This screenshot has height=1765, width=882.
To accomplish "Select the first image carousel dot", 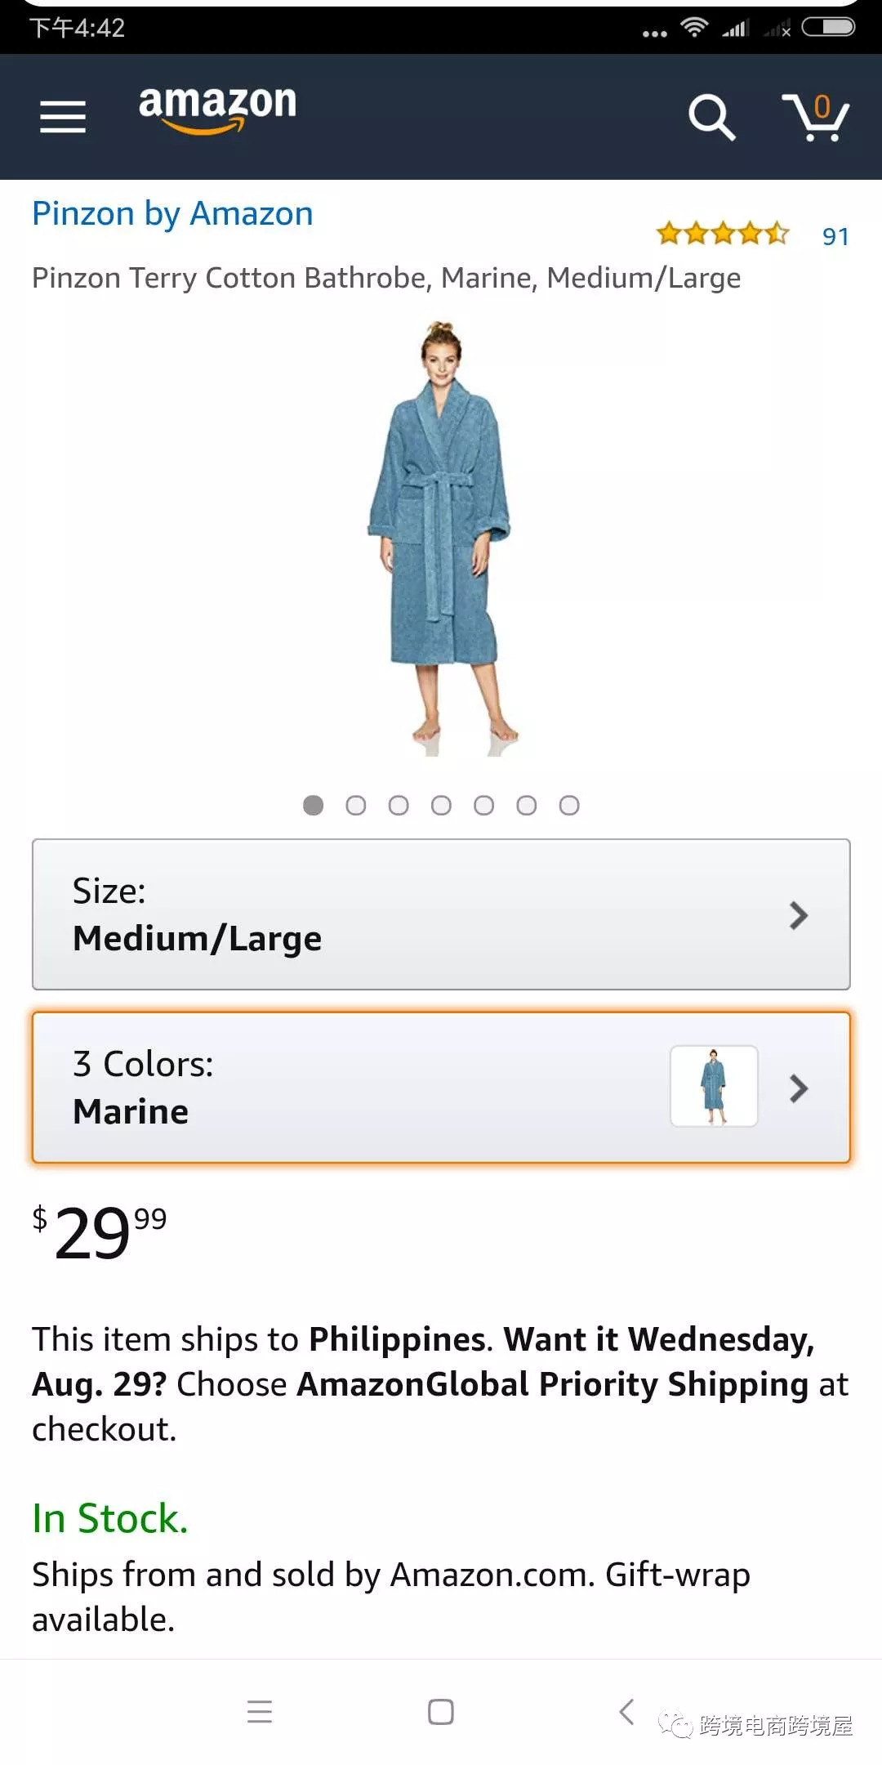I will (314, 806).
